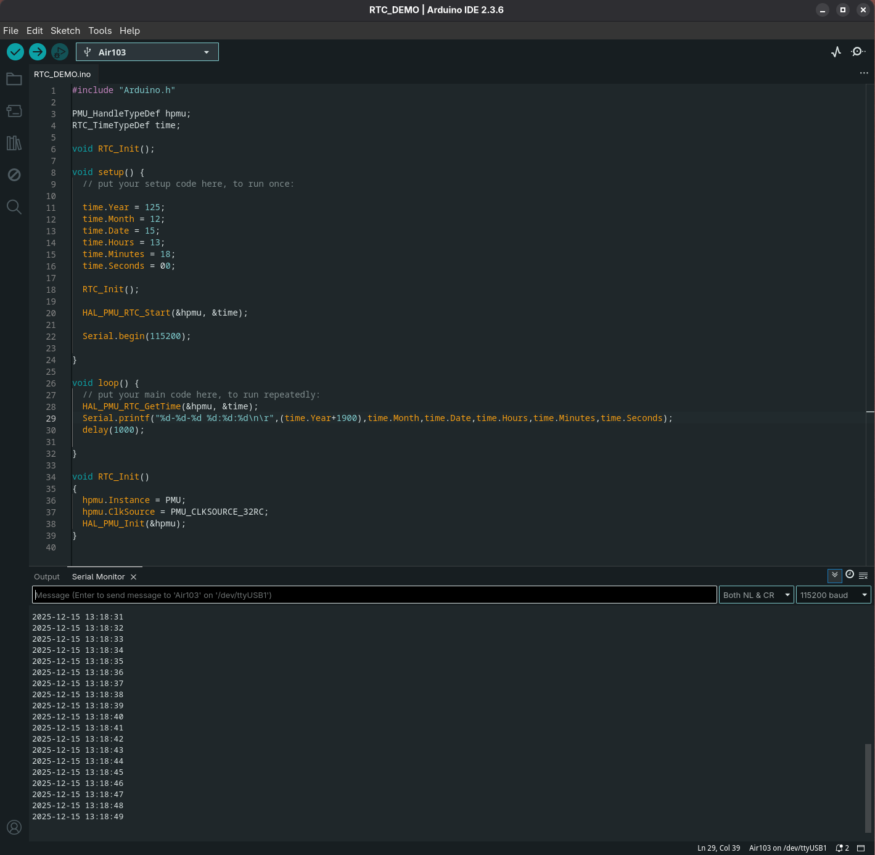
Task: Open the Sketch menu
Action: (65, 31)
